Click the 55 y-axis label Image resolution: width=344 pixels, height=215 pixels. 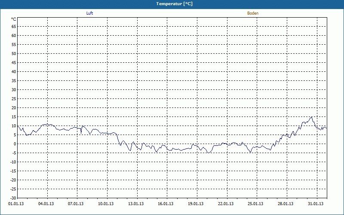14,45
